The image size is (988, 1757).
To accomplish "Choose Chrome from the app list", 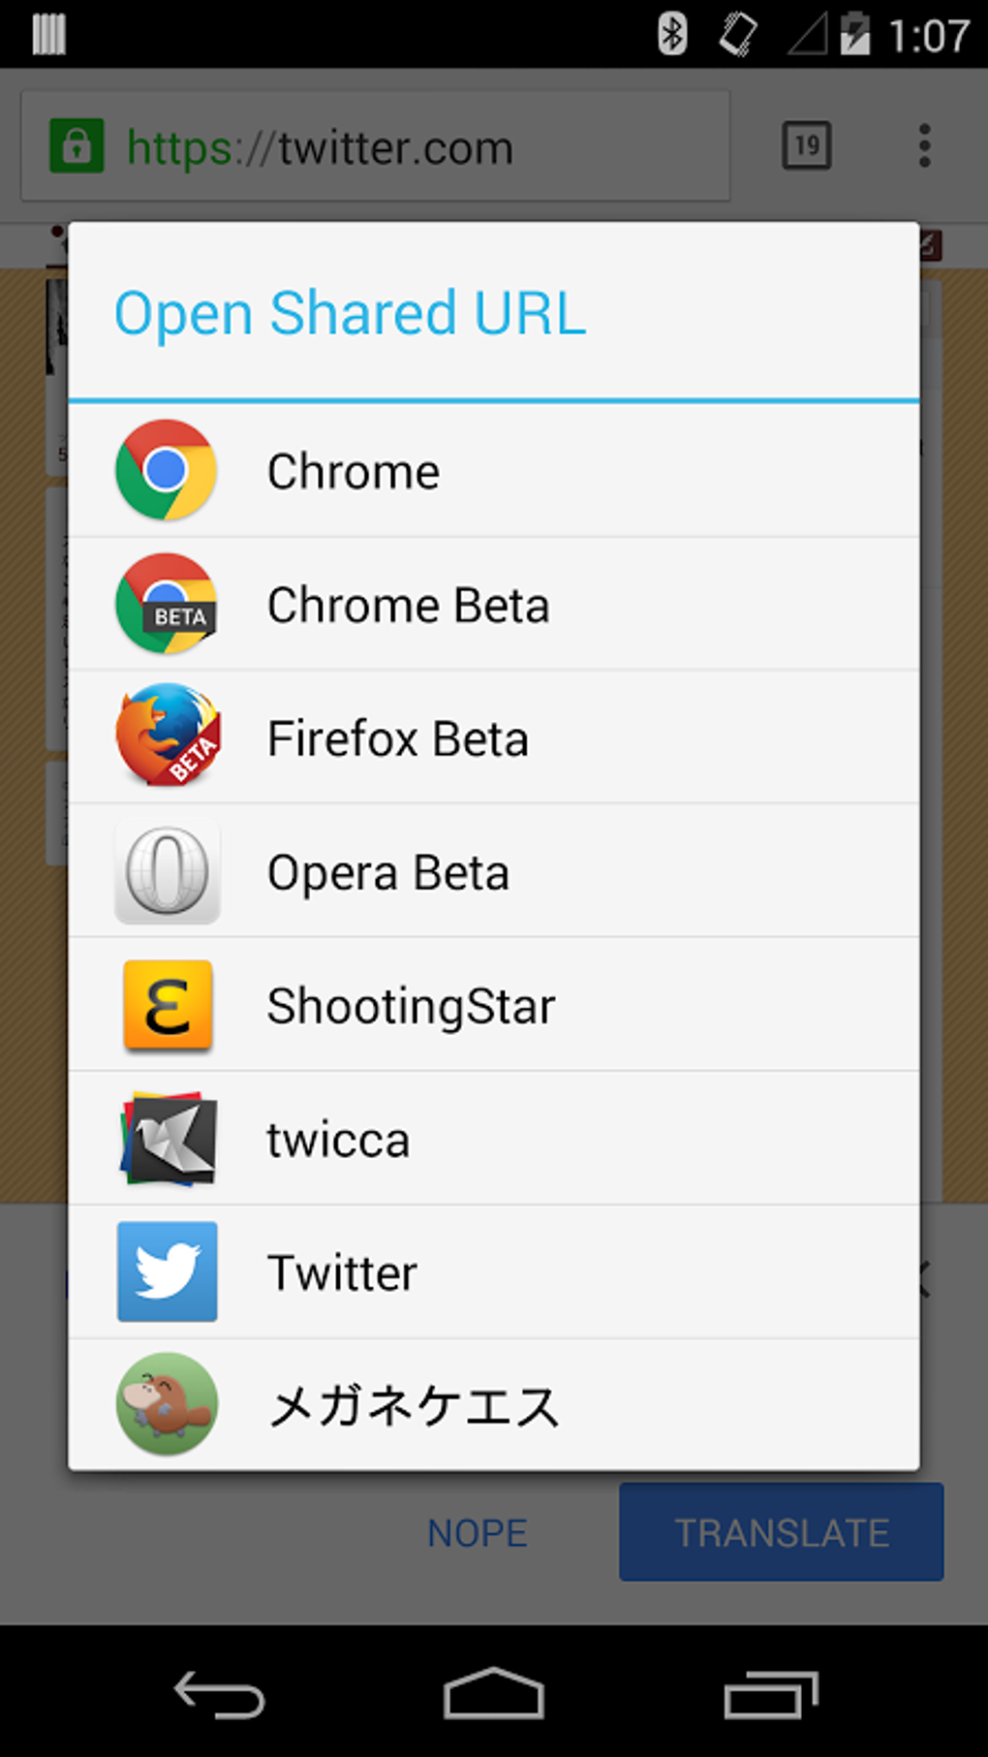I will (354, 472).
